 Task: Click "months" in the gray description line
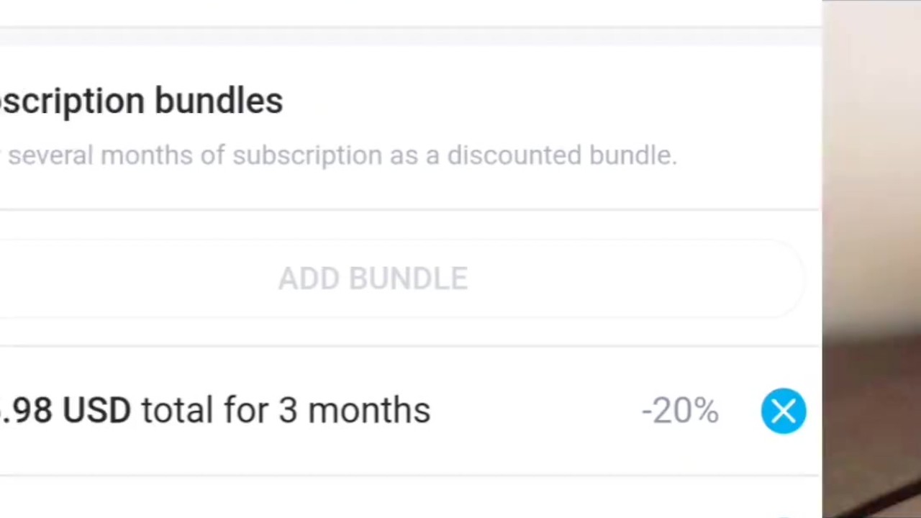pos(146,155)
